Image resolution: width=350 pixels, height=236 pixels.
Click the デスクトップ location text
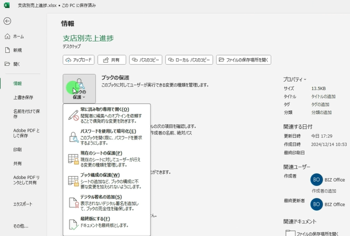[x=72, y=46]
